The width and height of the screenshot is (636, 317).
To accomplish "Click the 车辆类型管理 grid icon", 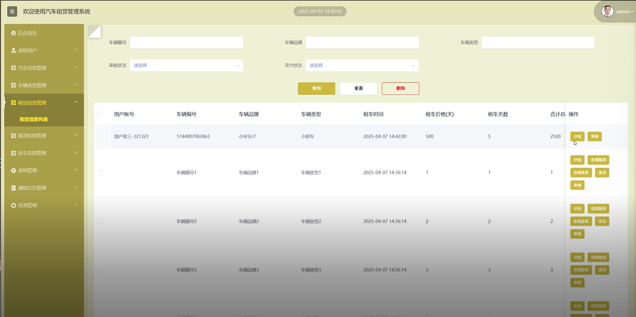I will click(13, 85).
